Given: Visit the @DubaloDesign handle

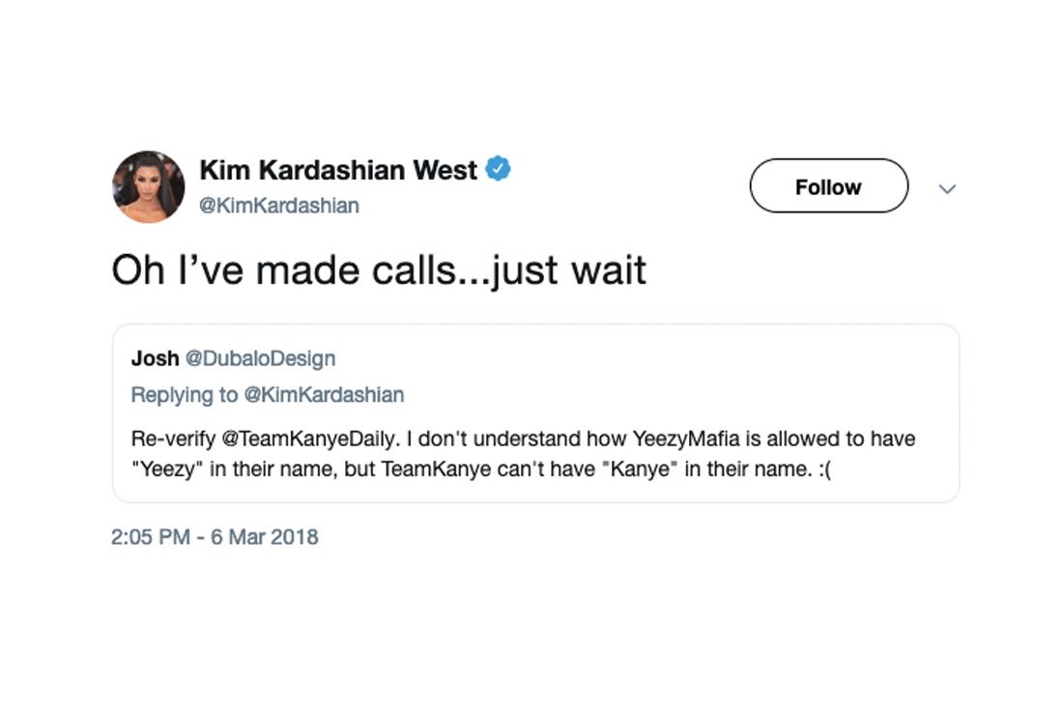Looking at the screenshot, I should pos(260,357).
